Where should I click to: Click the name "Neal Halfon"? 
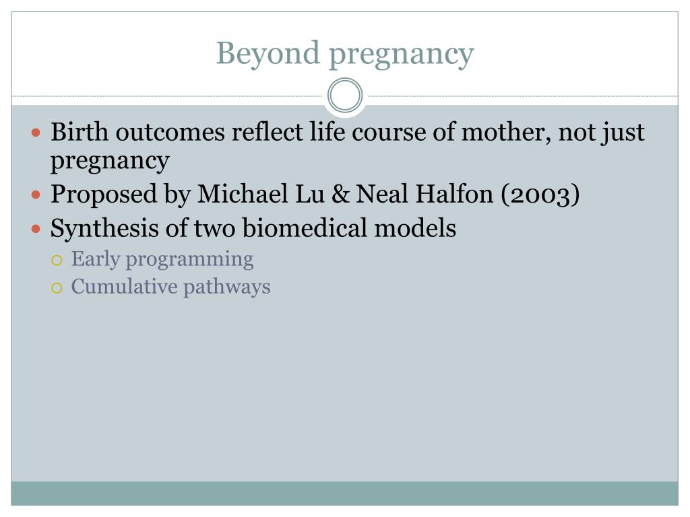425,193
